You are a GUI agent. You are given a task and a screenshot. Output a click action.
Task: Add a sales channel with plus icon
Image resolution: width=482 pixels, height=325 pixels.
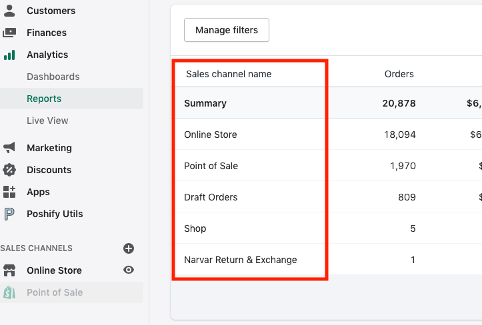(129, 248)
